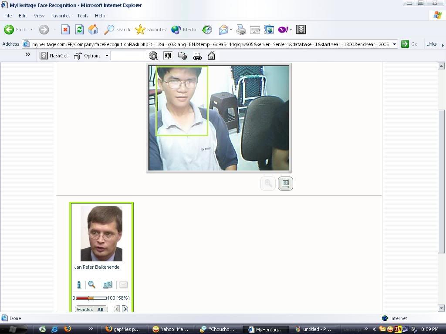Open Search with magnifying glass icon
Image resolution: width=446 pixels, height=334 pixels.
pyautogui.click(x=117, y=30)
